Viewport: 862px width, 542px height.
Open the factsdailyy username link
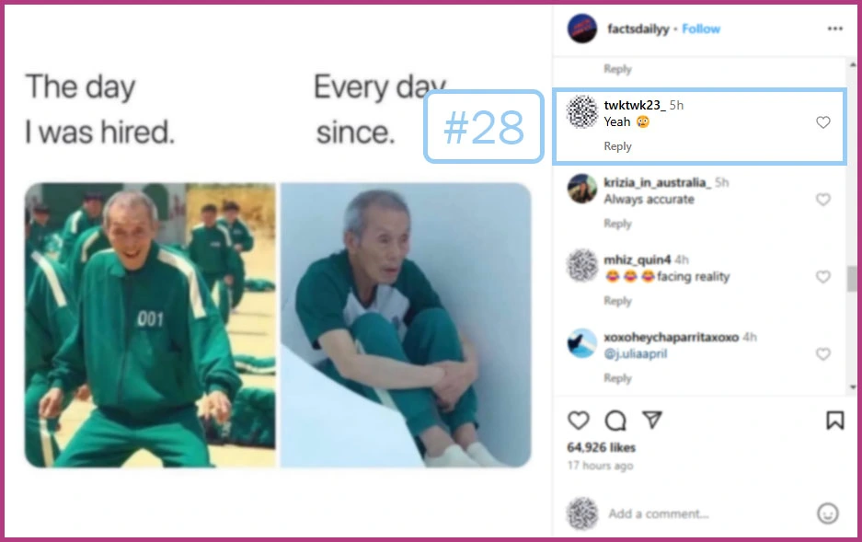click(x=638, y=29)
